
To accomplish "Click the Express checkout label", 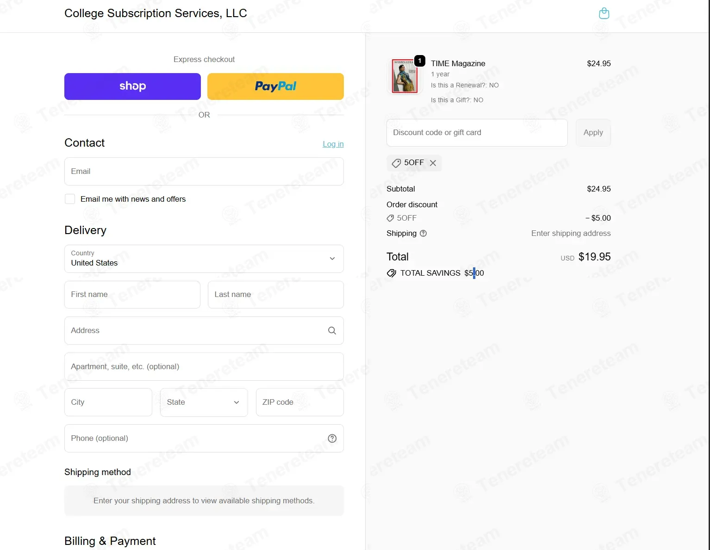I will [x=204, y=59].
